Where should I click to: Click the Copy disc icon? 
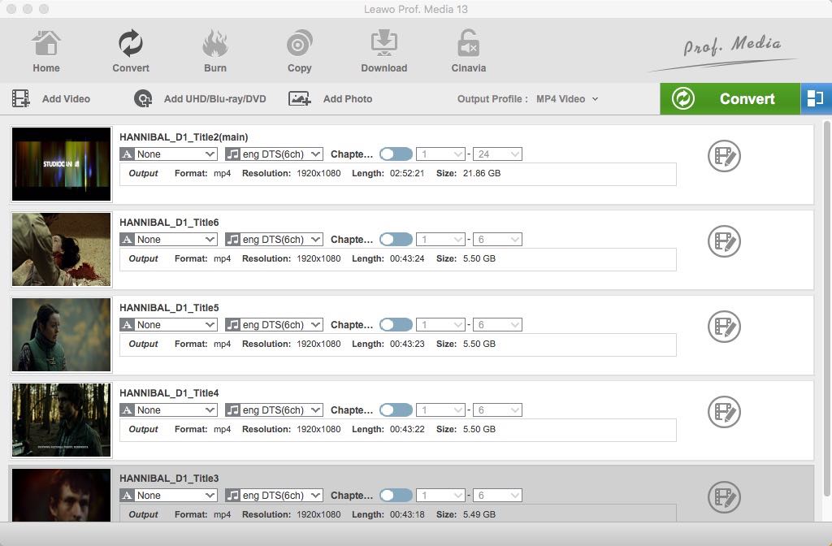pyautogui.click(x=300, y=43)
